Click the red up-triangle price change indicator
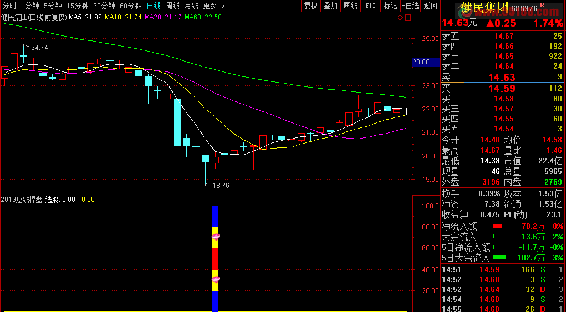566x312 pixels. (x=490, y=23)
